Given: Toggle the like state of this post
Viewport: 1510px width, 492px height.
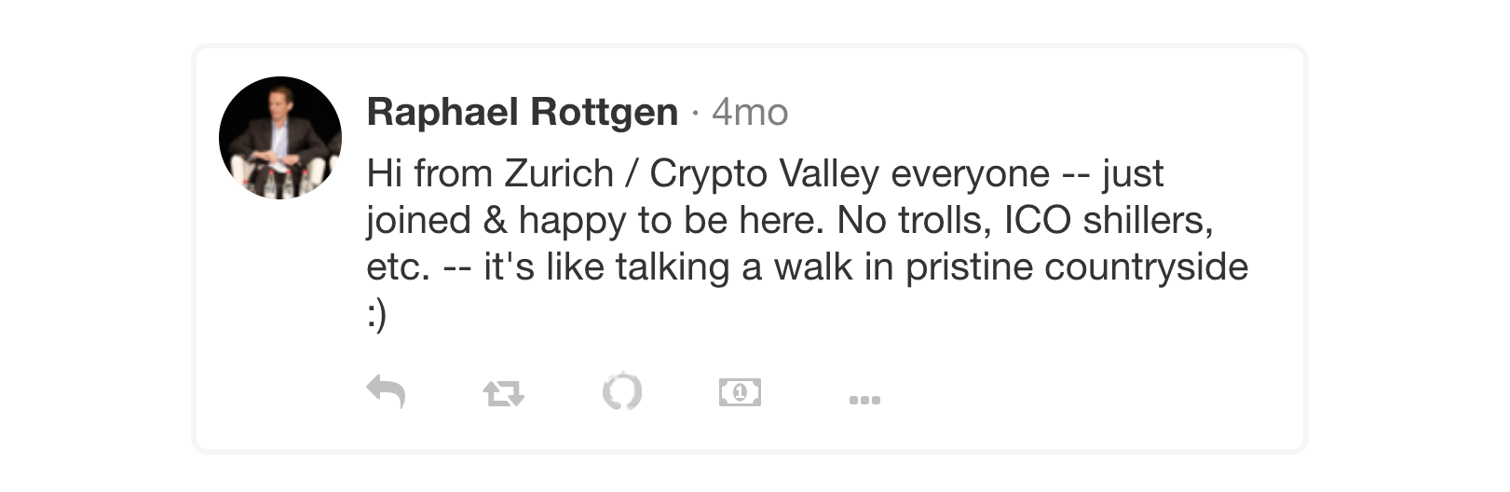Looking at the screenshot, I should (622, 391).
